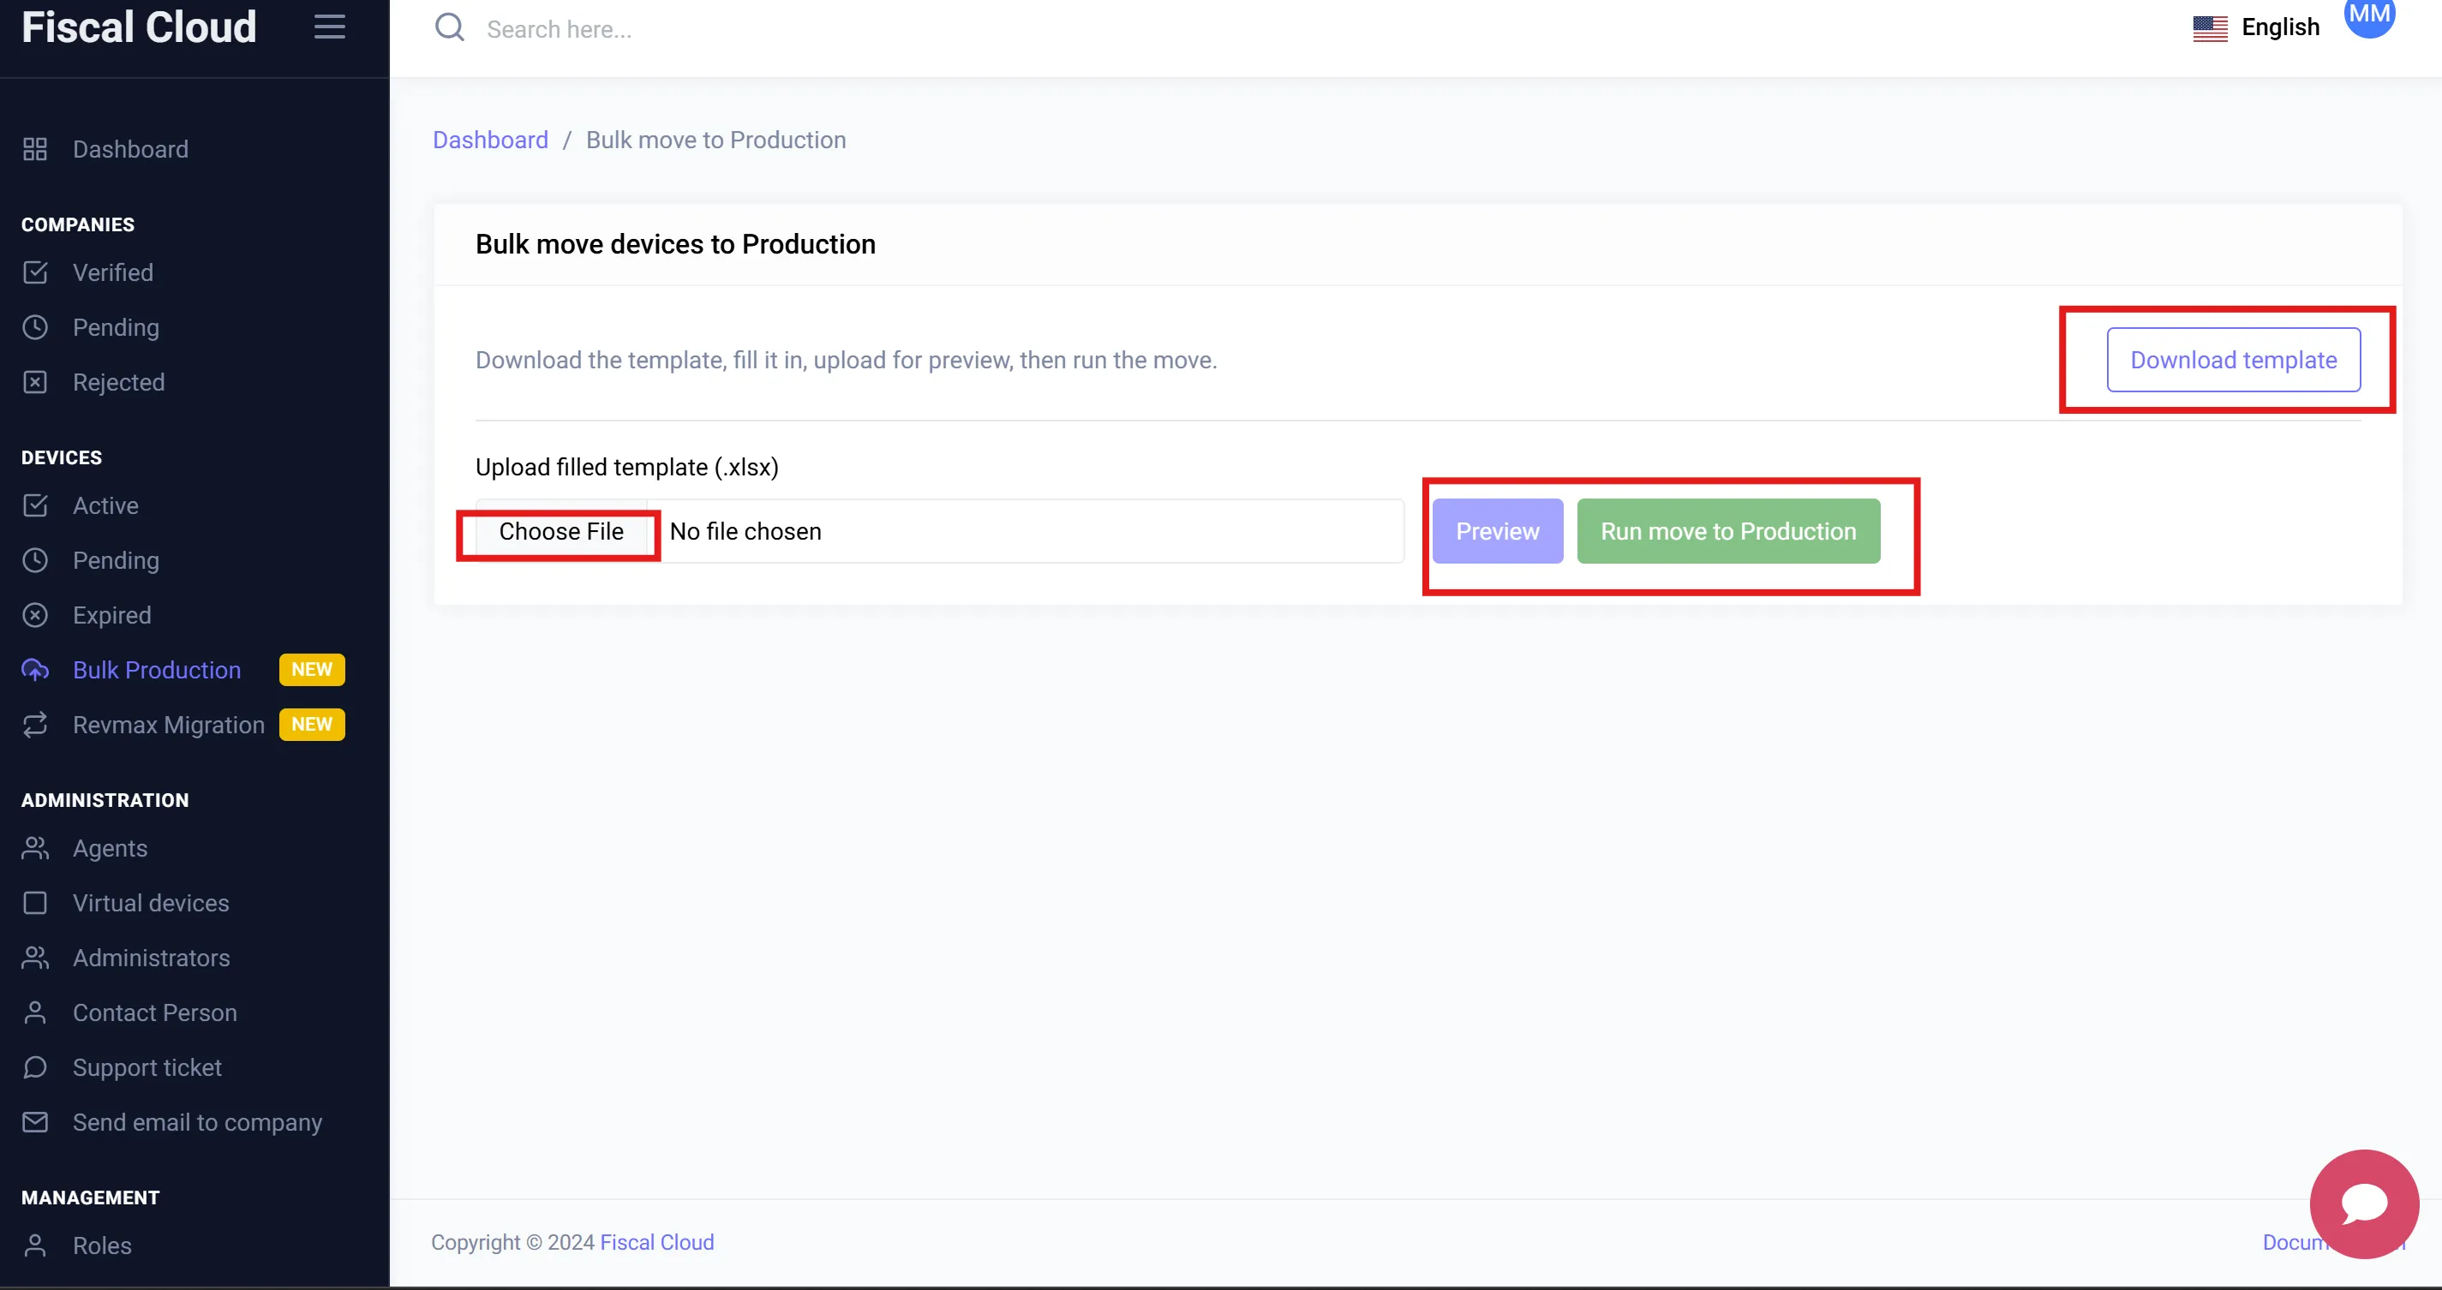Click the clock icon beside Devices Pending

pos(35,560)
